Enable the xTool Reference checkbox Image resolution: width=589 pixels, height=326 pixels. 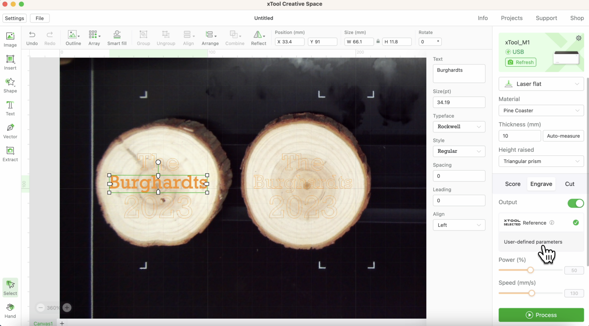coord(576,223)
